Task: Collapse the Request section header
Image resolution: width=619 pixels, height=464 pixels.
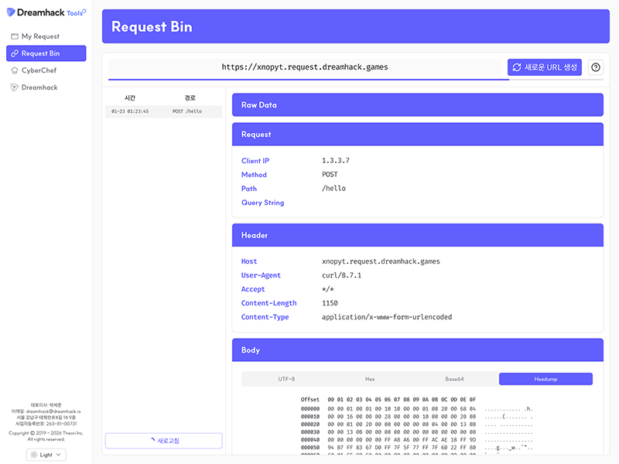Action: tap(418, 134)
